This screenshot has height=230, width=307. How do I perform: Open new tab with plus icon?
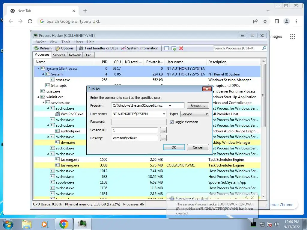click(x=85, y=11)
